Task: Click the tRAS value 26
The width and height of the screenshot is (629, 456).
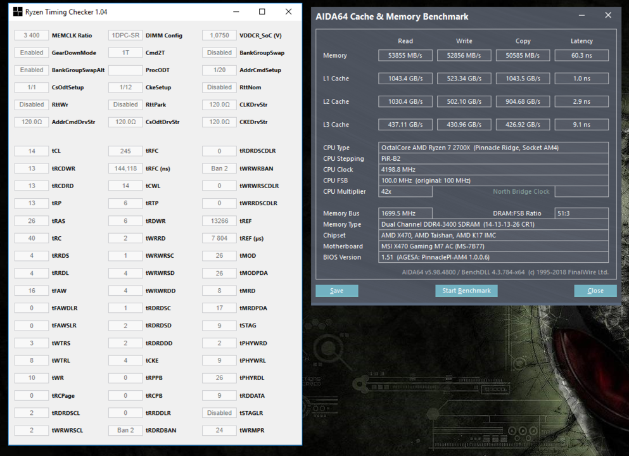Action: point(32,221)
